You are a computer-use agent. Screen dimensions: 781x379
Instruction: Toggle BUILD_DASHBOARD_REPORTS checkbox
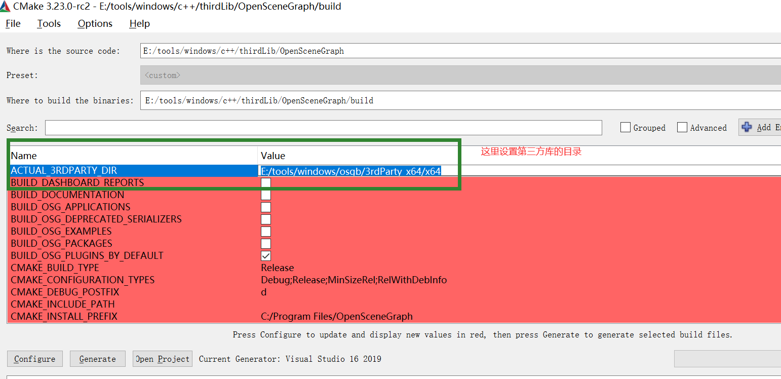pos(266,183)
